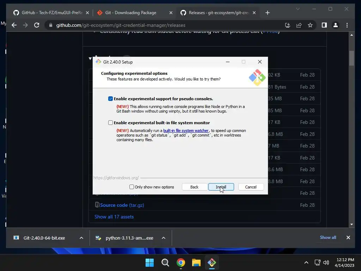Go back in Chrome history

point(14,25)
